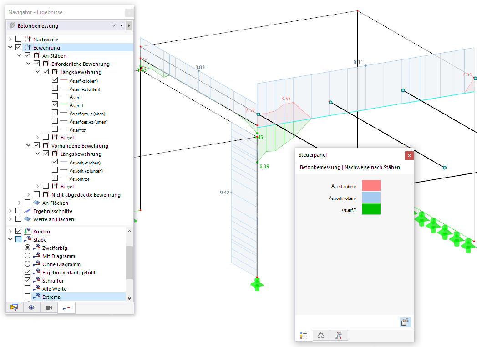The image size is (477, 347).
Task: Click the lower navigator scroll down arrow
Action: pyautogui.click(x=129, y=298)
